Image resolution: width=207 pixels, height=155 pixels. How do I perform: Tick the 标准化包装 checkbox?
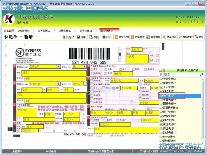pos(92,102)
